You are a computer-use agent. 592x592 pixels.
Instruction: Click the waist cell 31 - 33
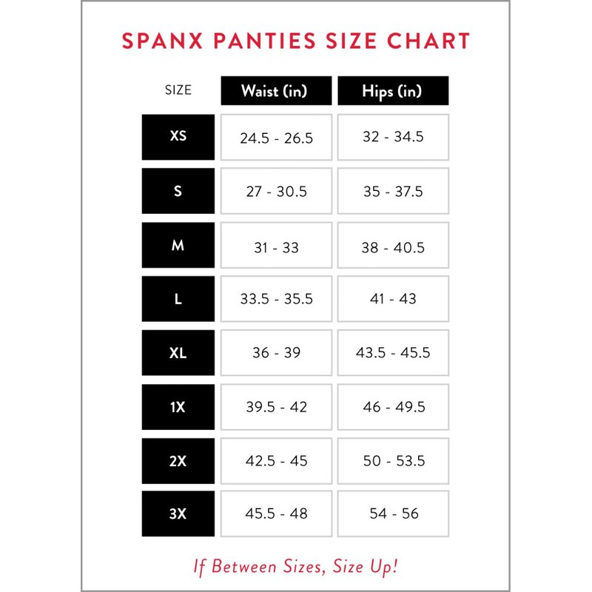[x=276, y=247]
